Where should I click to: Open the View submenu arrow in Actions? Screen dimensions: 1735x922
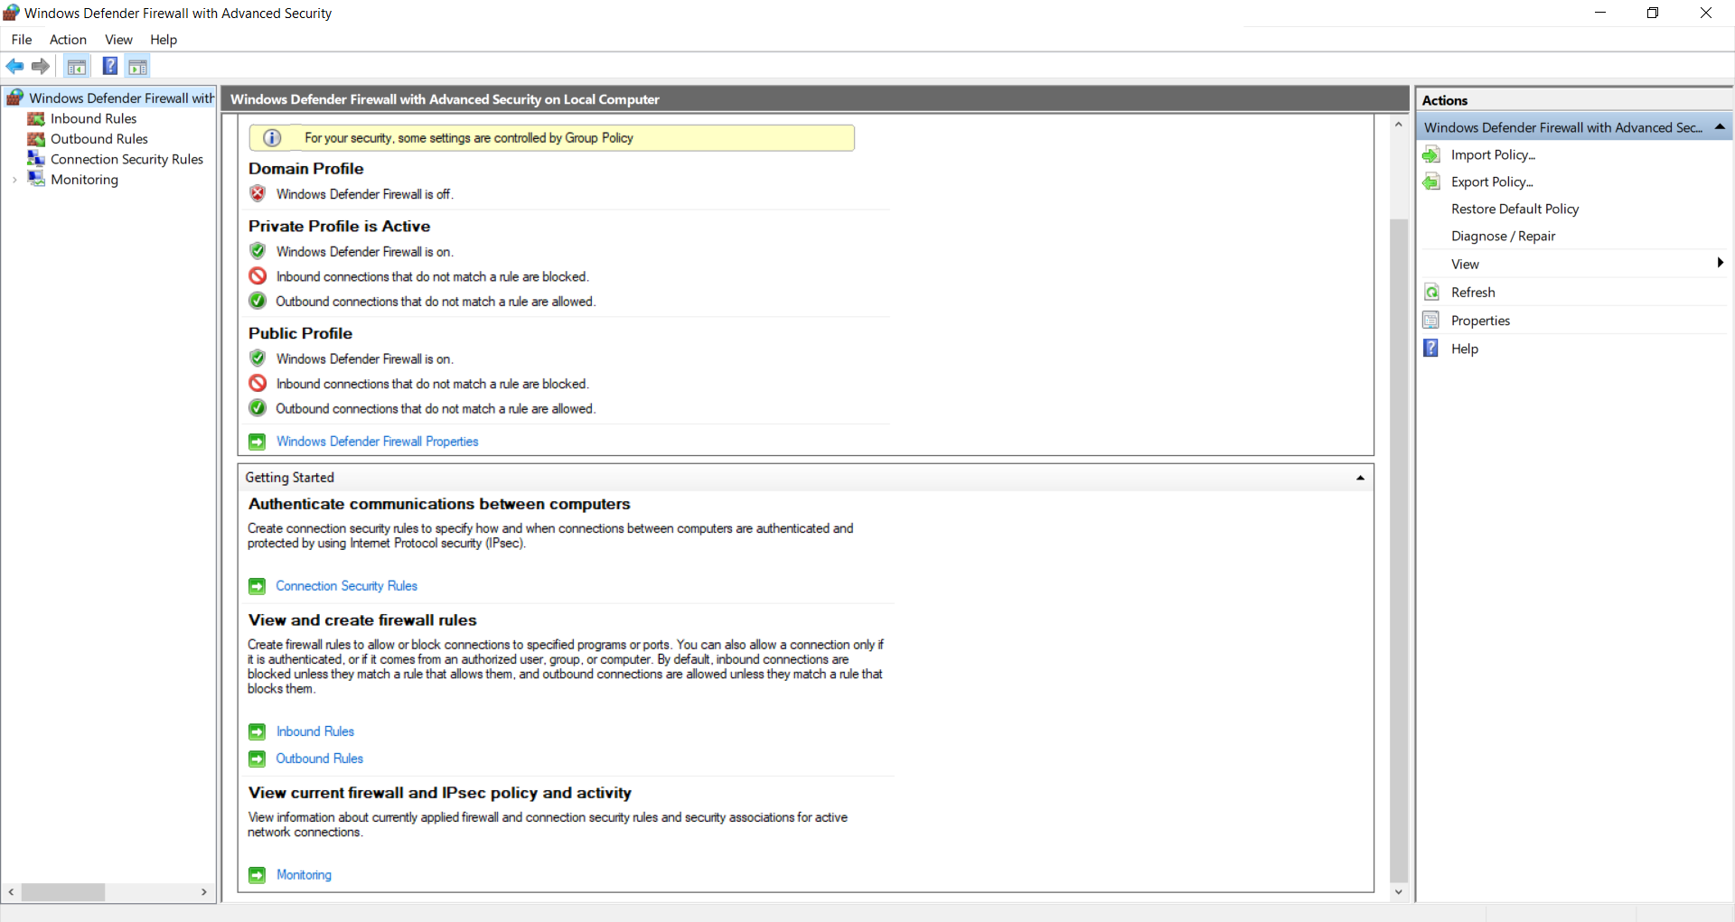coord(1720,263)
